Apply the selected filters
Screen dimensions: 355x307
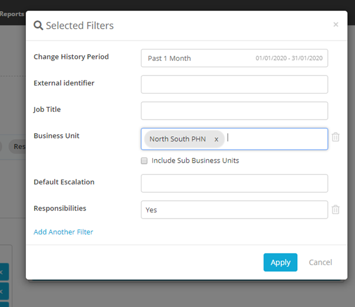pyautogui.click(x=280, y=262)
